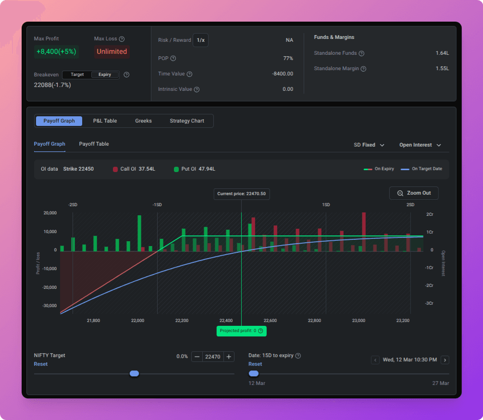Toggle the Risk / Reward 1/x button
Image resolution: width=483 pixels, height=420 pixels.
[x=200, y=40]
